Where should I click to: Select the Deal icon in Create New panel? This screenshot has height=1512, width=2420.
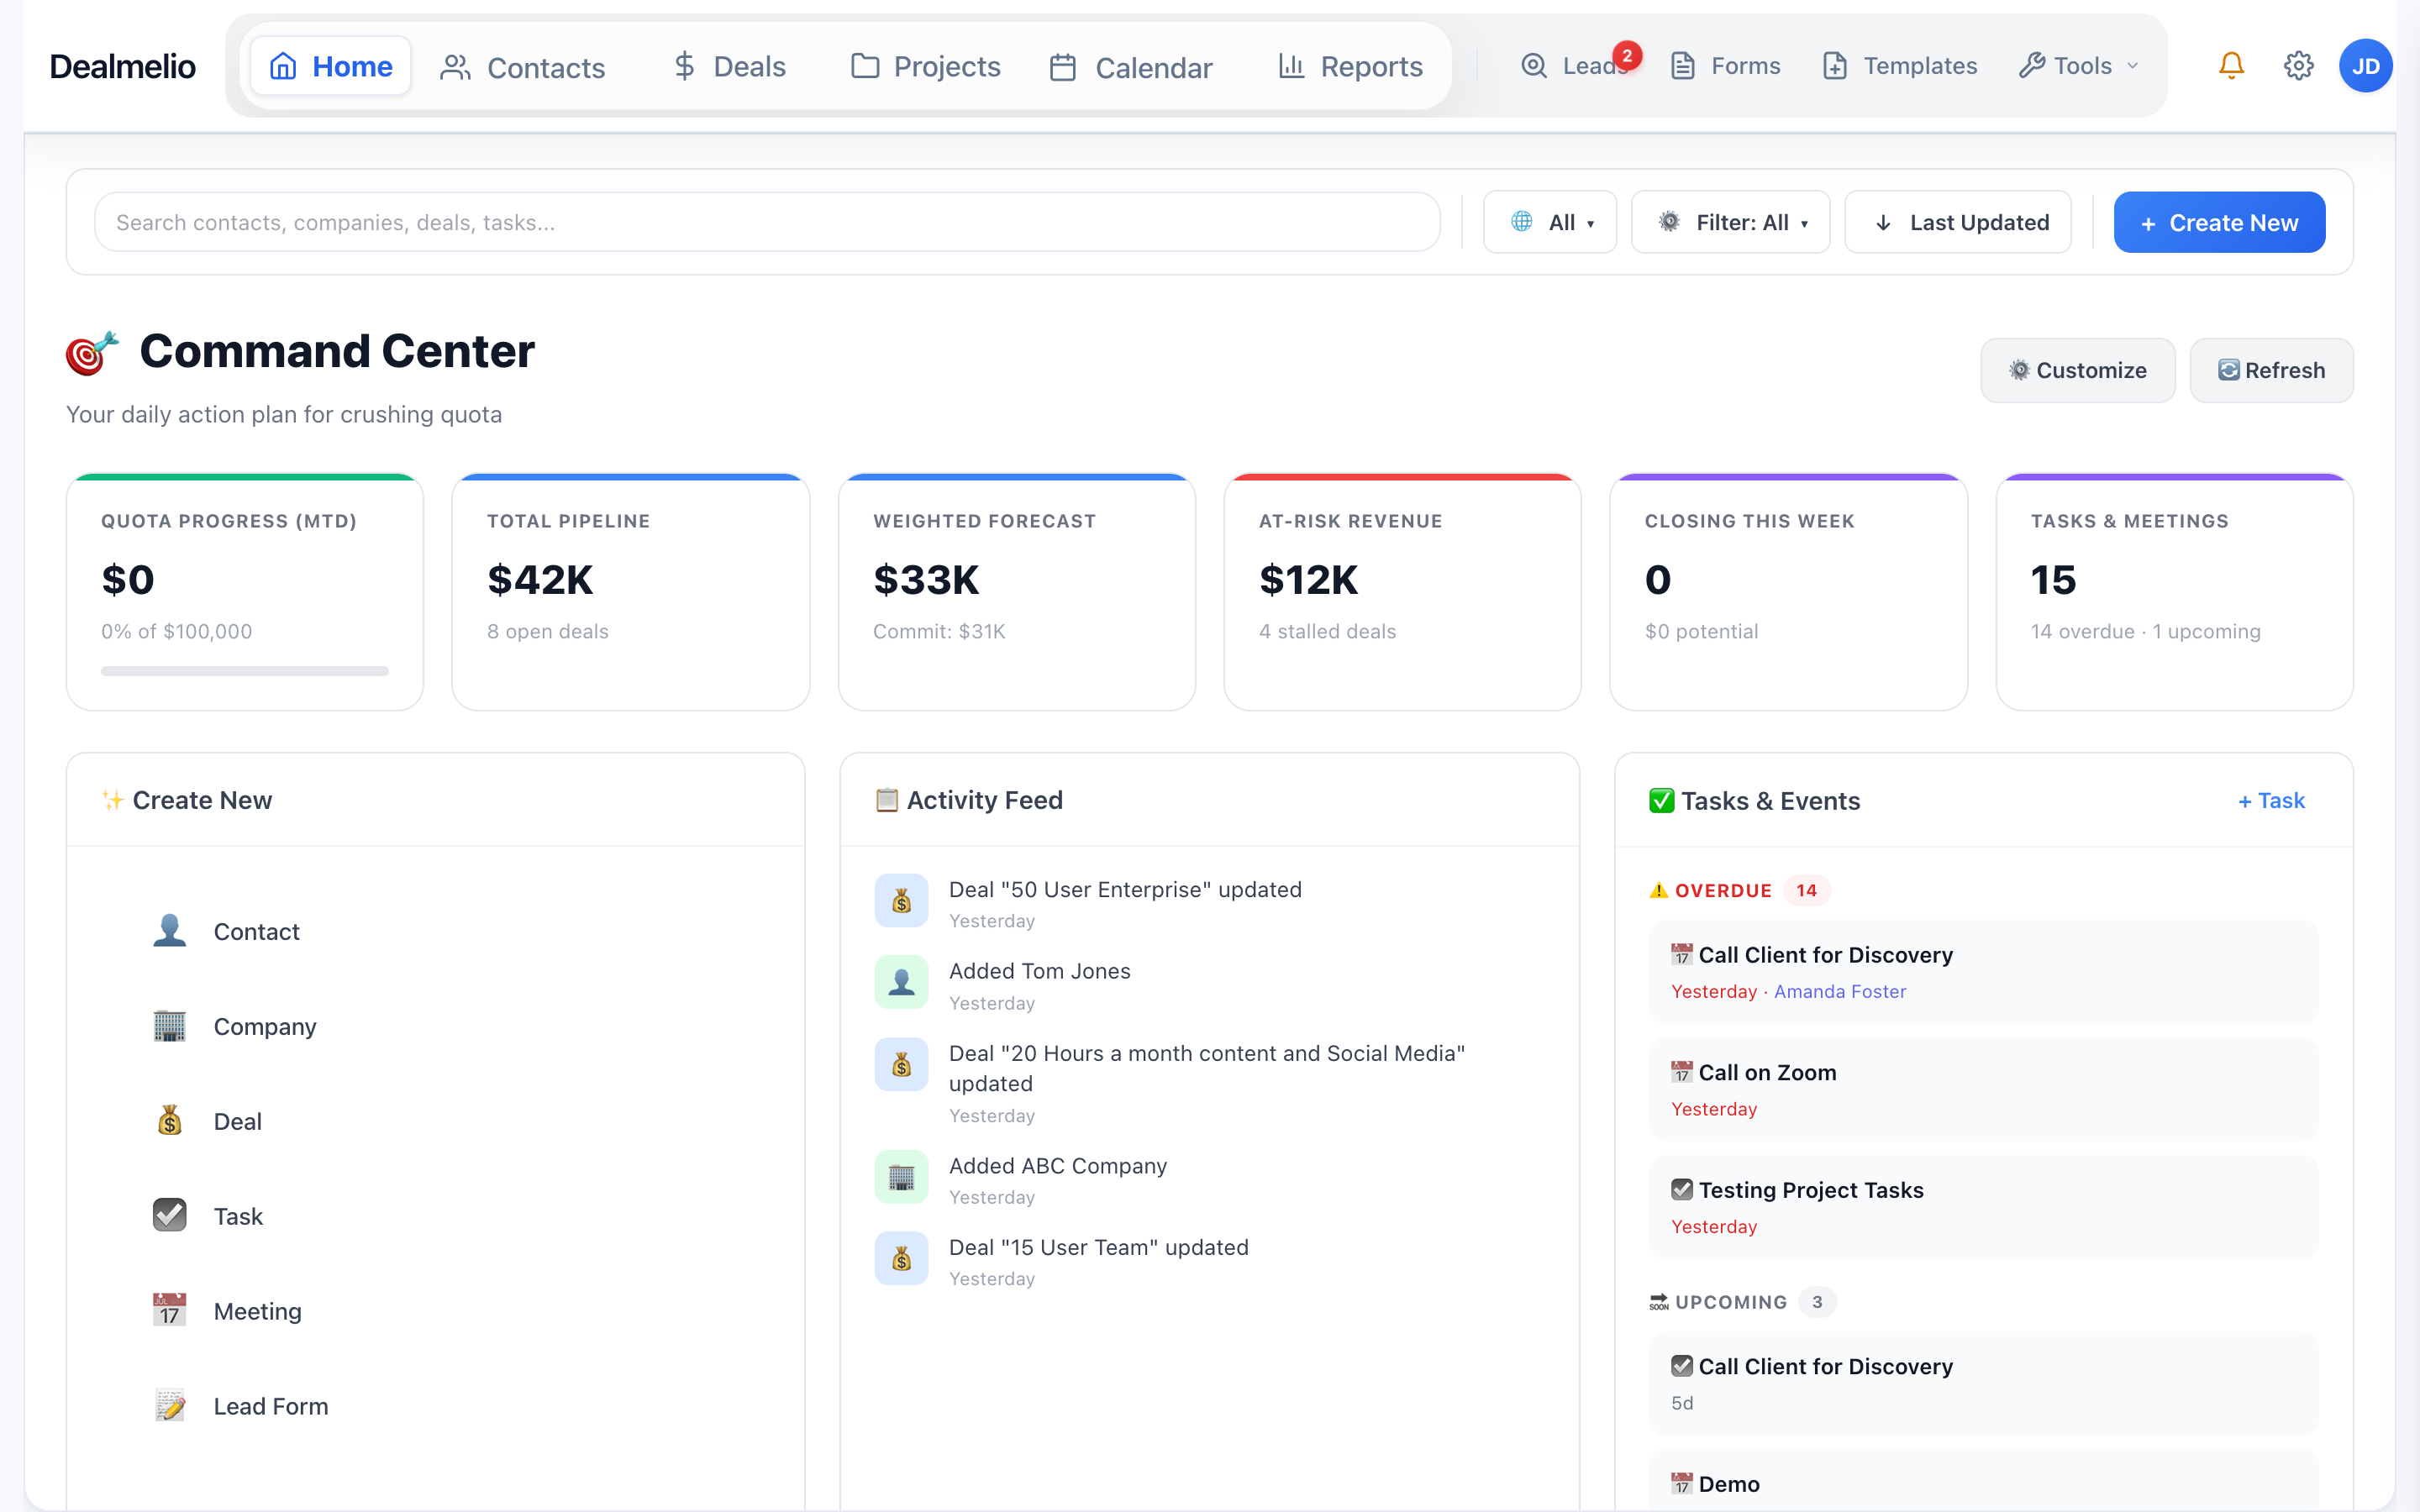170,1120
